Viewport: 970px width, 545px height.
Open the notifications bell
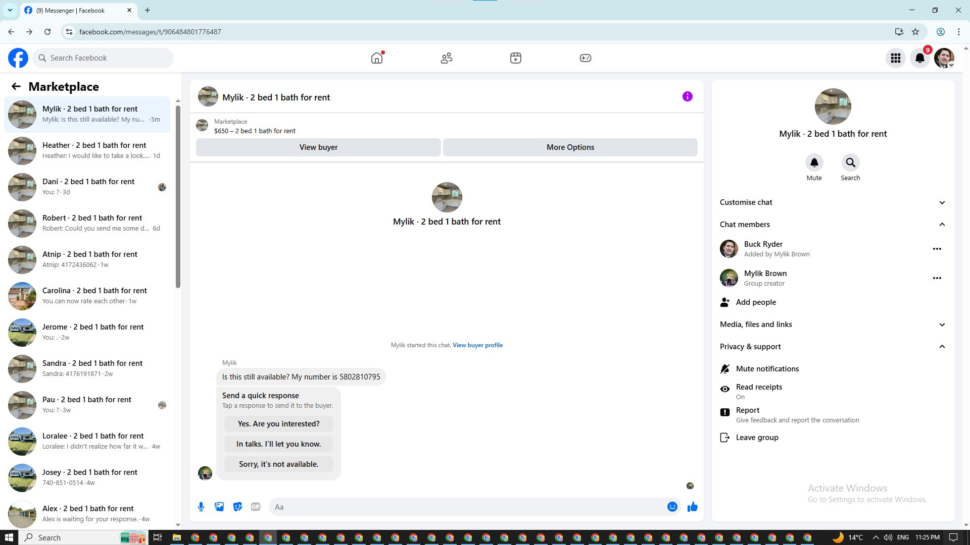click(919, 58)
